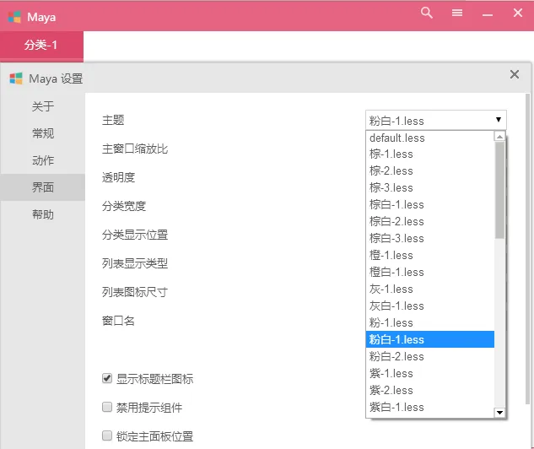Choose 粉白-2.less theme
Image resolution: width=534 pixels, height=449 pixels.
[x=429, y=356]
